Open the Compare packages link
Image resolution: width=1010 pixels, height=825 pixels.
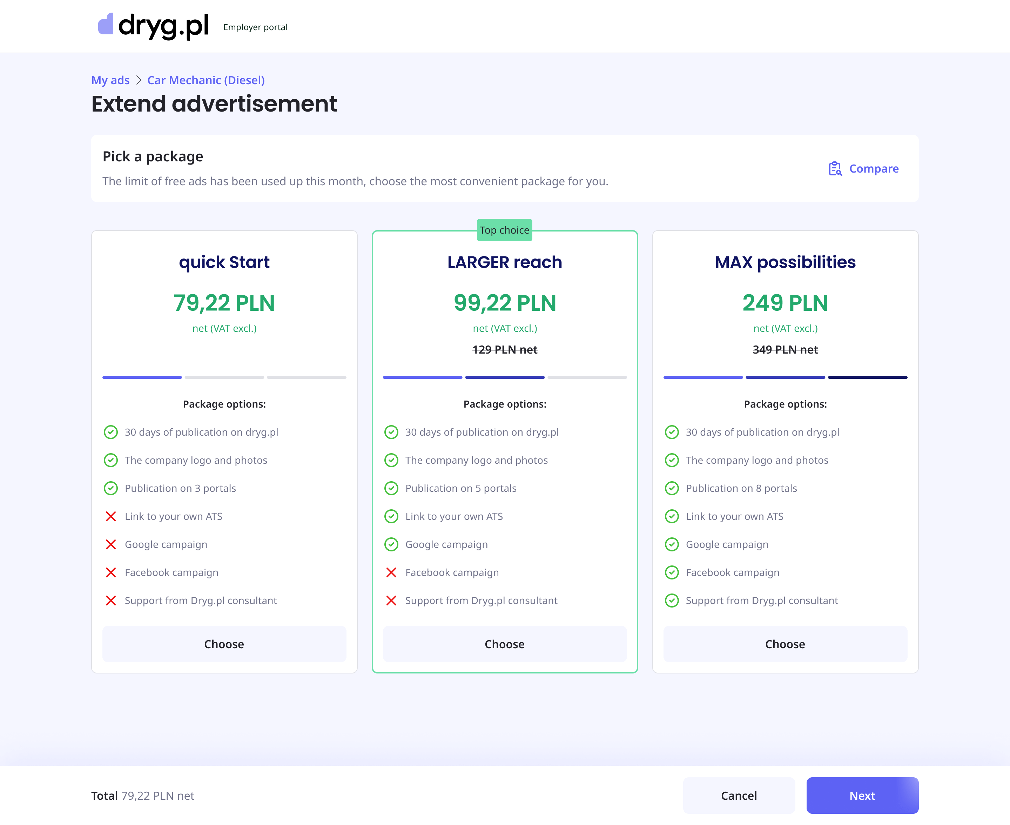pos(864,169)
